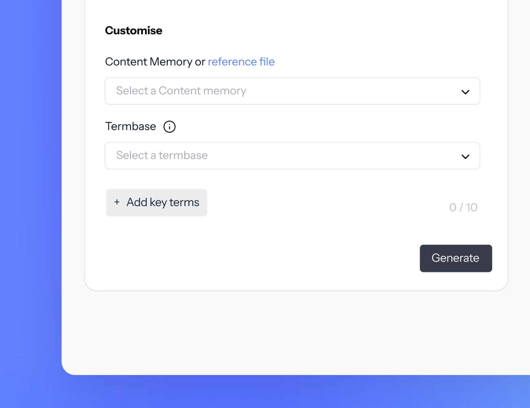Click the chevron arrow in termbase field
Image resolution: width=530 pixels, height=408 pixels.
pyautogui.click(x=465, y=156)
